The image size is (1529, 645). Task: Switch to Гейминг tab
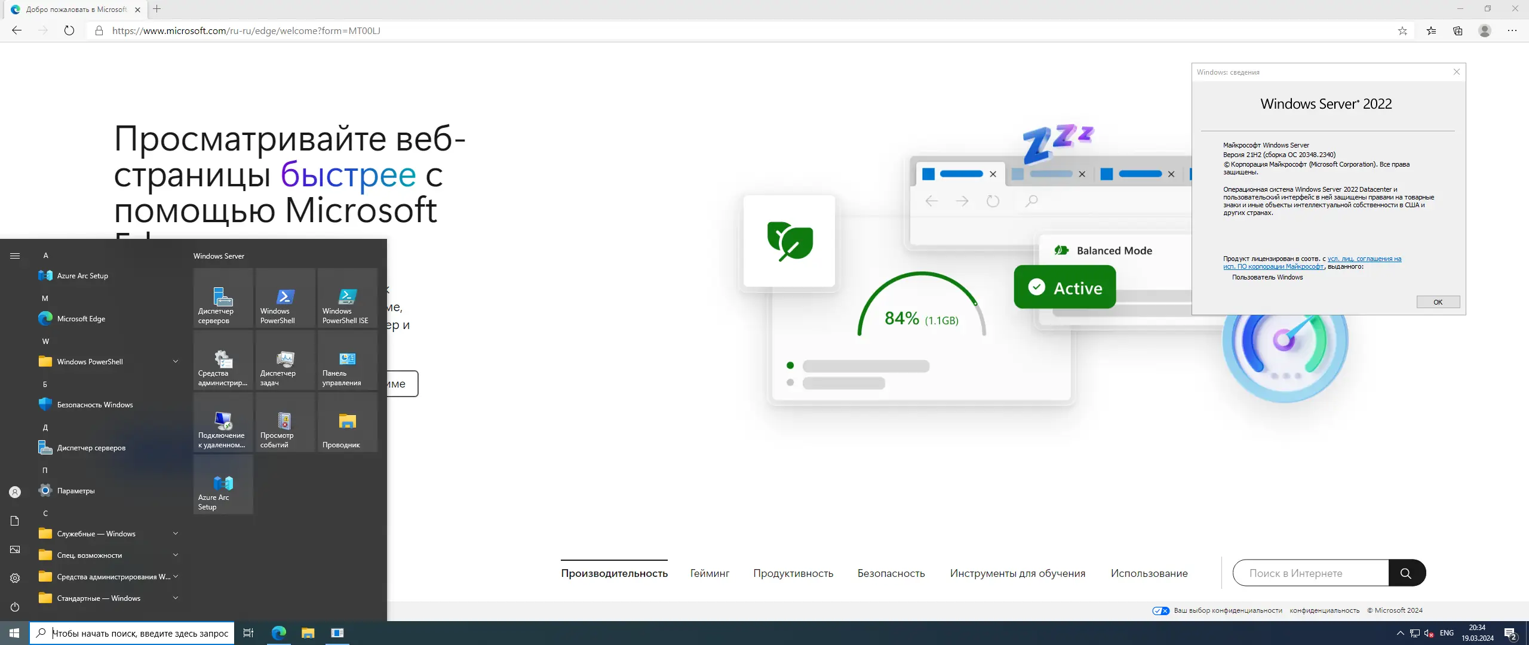click(710, 573)
